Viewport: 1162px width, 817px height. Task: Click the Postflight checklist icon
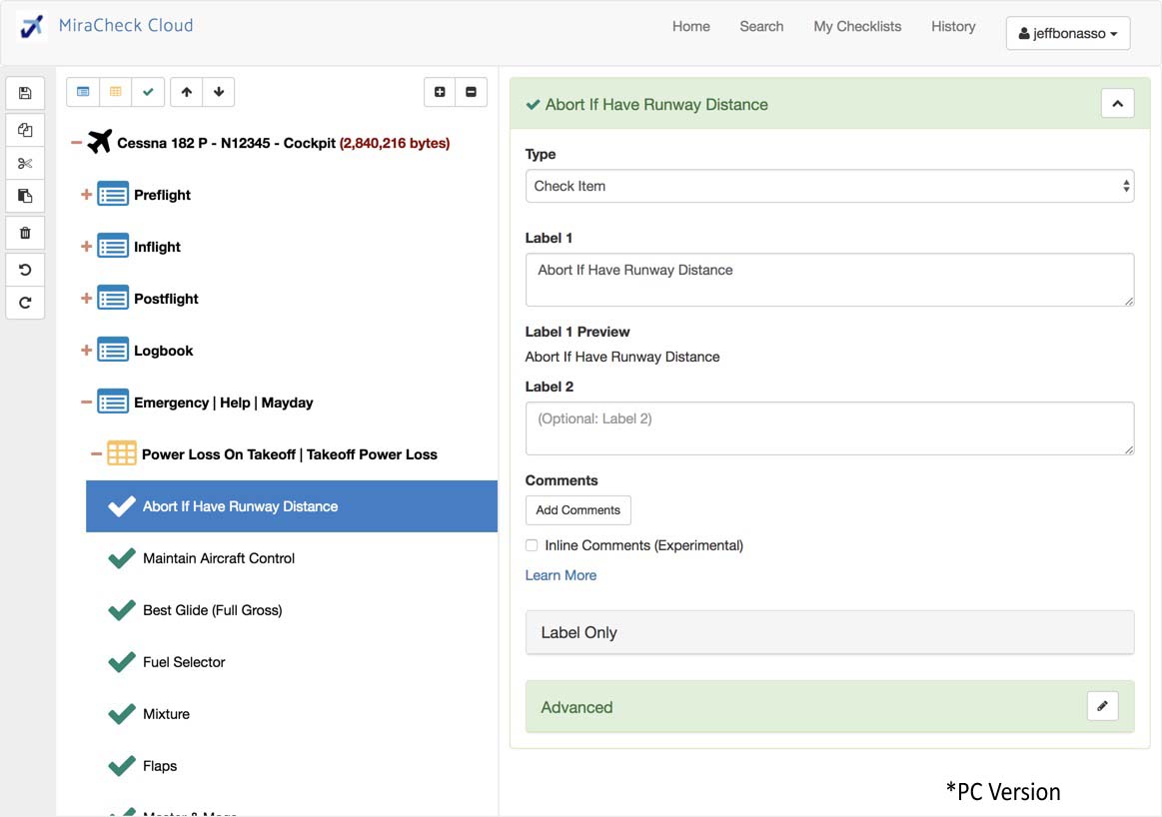point(113,298)
